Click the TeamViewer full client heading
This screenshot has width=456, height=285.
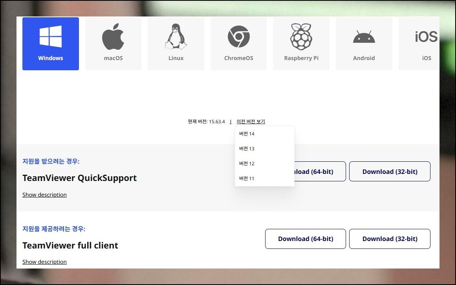(x=70, y=245)
